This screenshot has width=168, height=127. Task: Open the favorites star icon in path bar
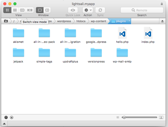(6, 21)
